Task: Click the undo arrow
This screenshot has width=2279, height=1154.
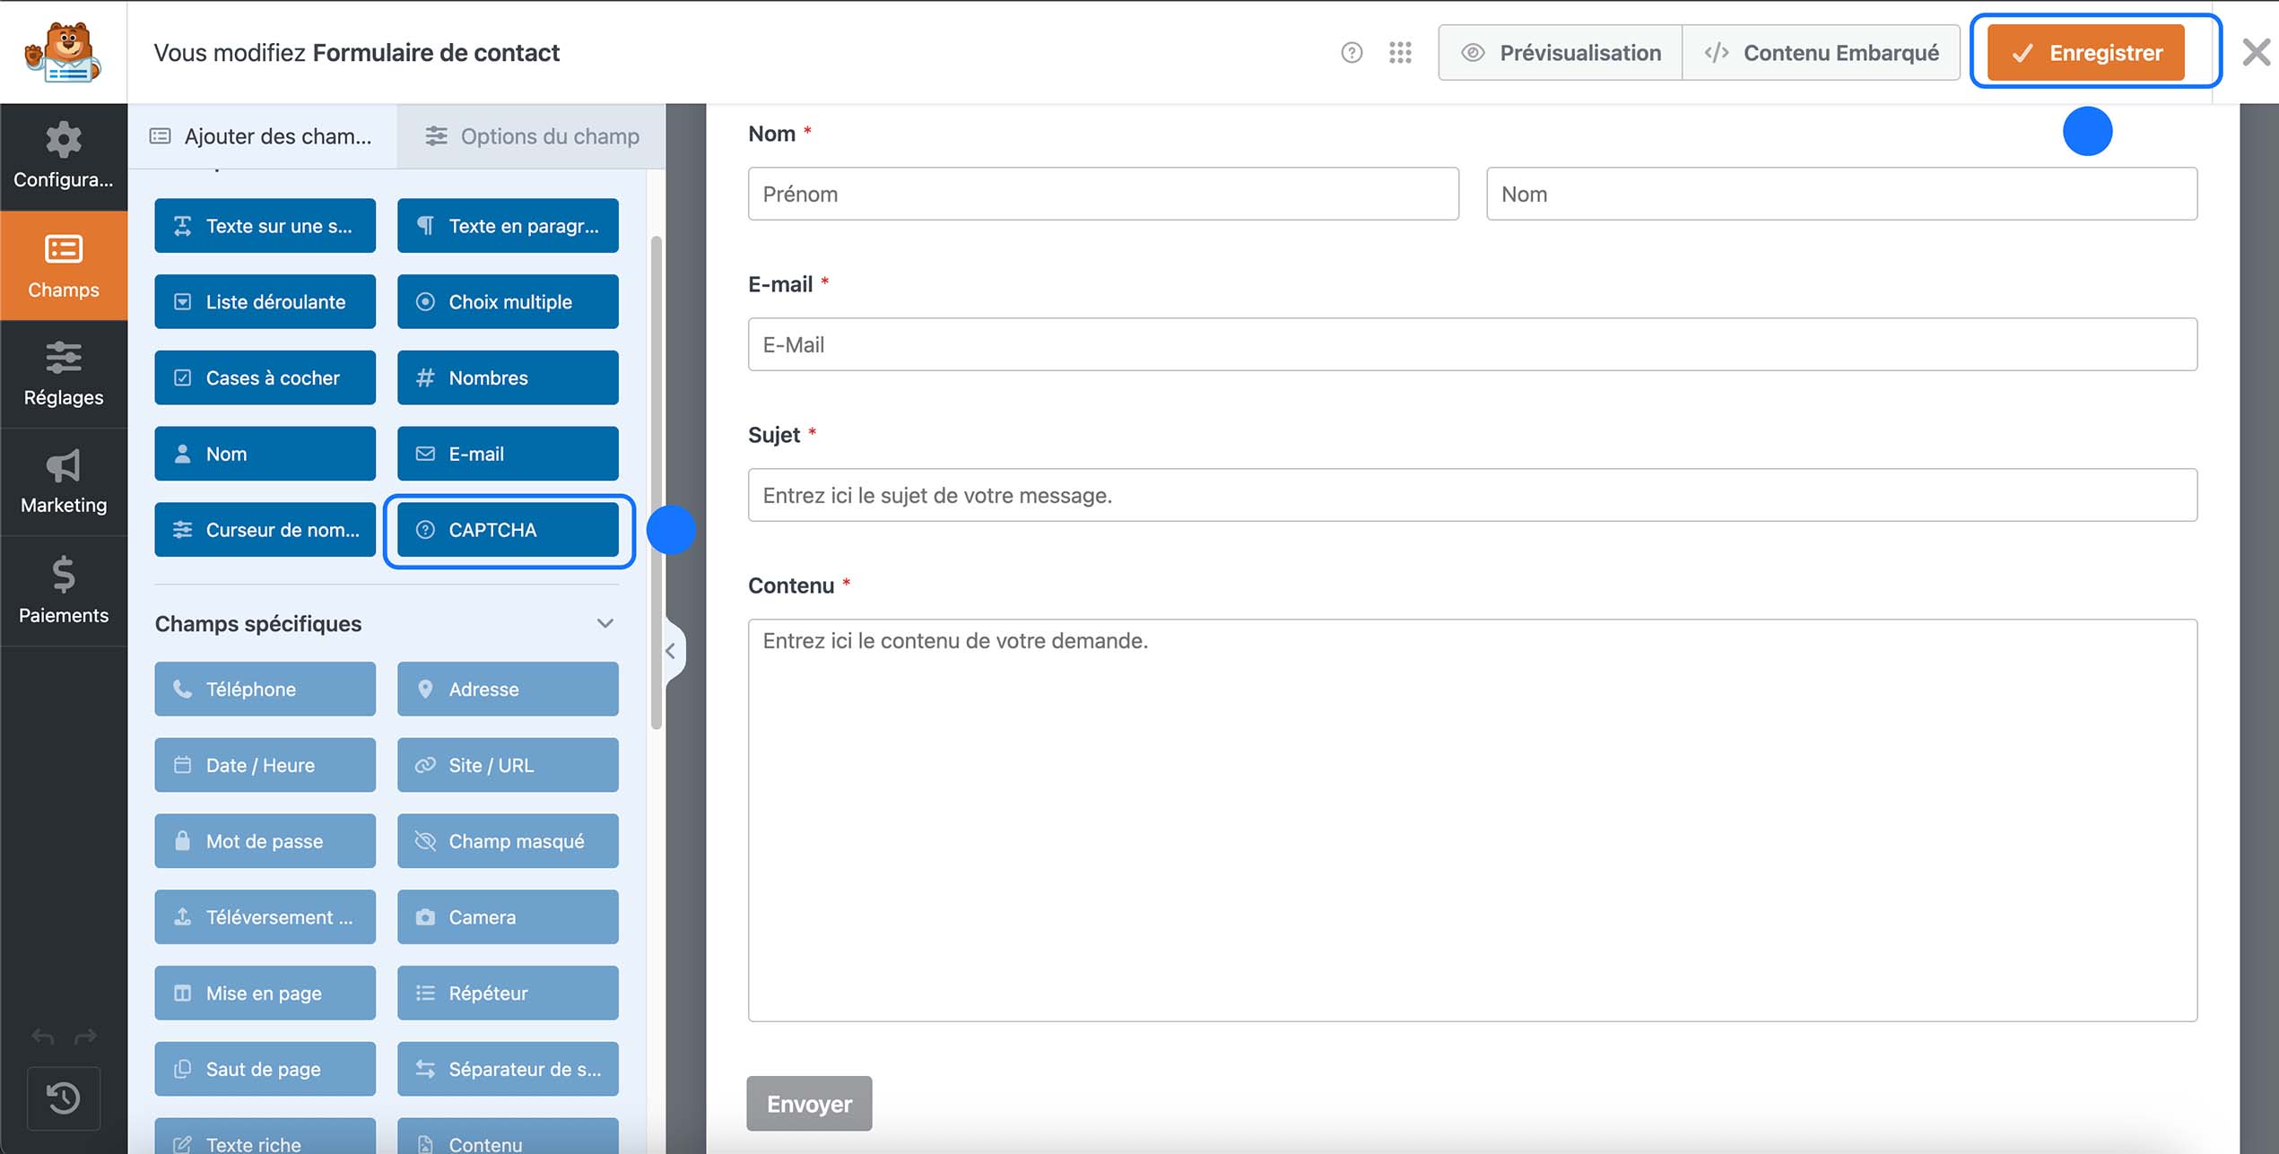Action: pos(41,1037)
